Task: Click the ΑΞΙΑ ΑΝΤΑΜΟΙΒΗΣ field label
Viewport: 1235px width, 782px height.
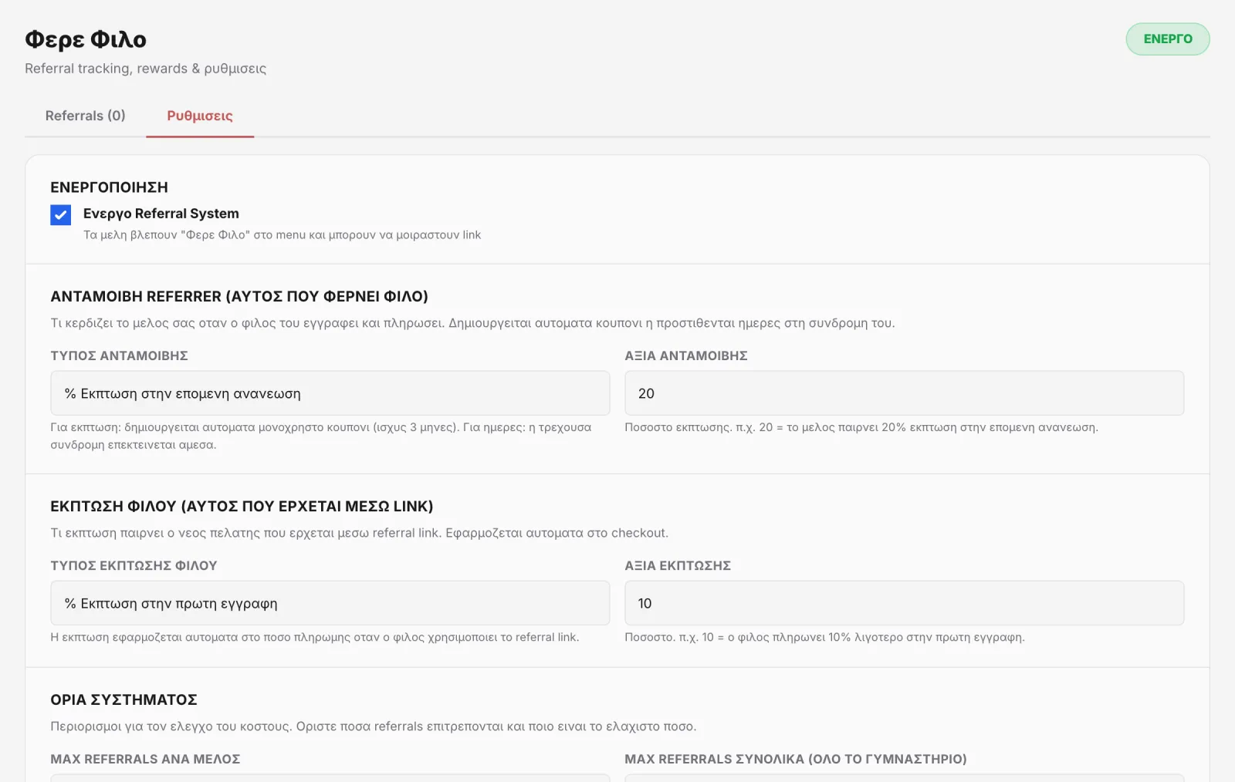Action: coord(686,356)
